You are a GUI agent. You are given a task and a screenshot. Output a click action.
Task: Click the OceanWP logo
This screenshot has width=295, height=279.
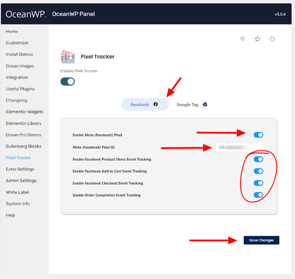26,14
